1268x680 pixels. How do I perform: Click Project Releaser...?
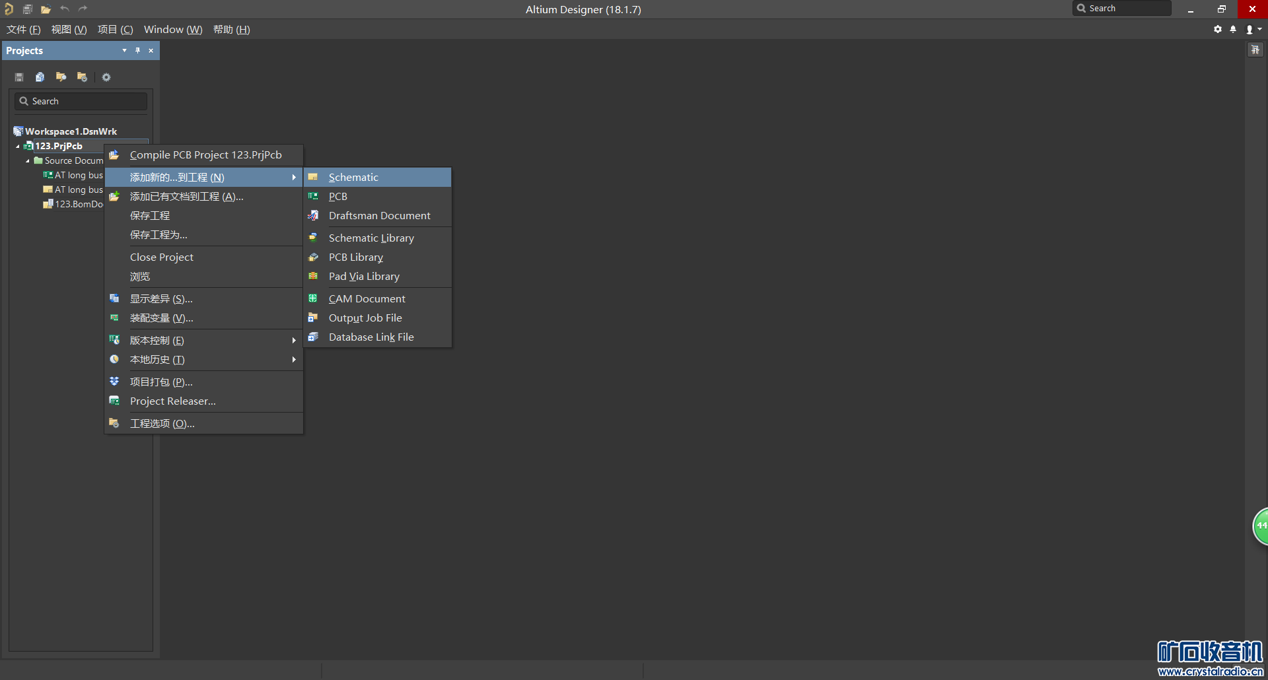[x=203, y=401]
